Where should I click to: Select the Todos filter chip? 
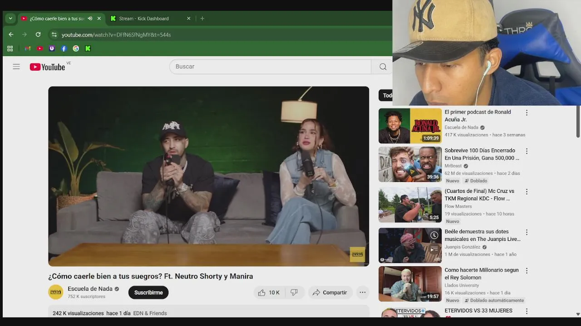click(386, 95)
